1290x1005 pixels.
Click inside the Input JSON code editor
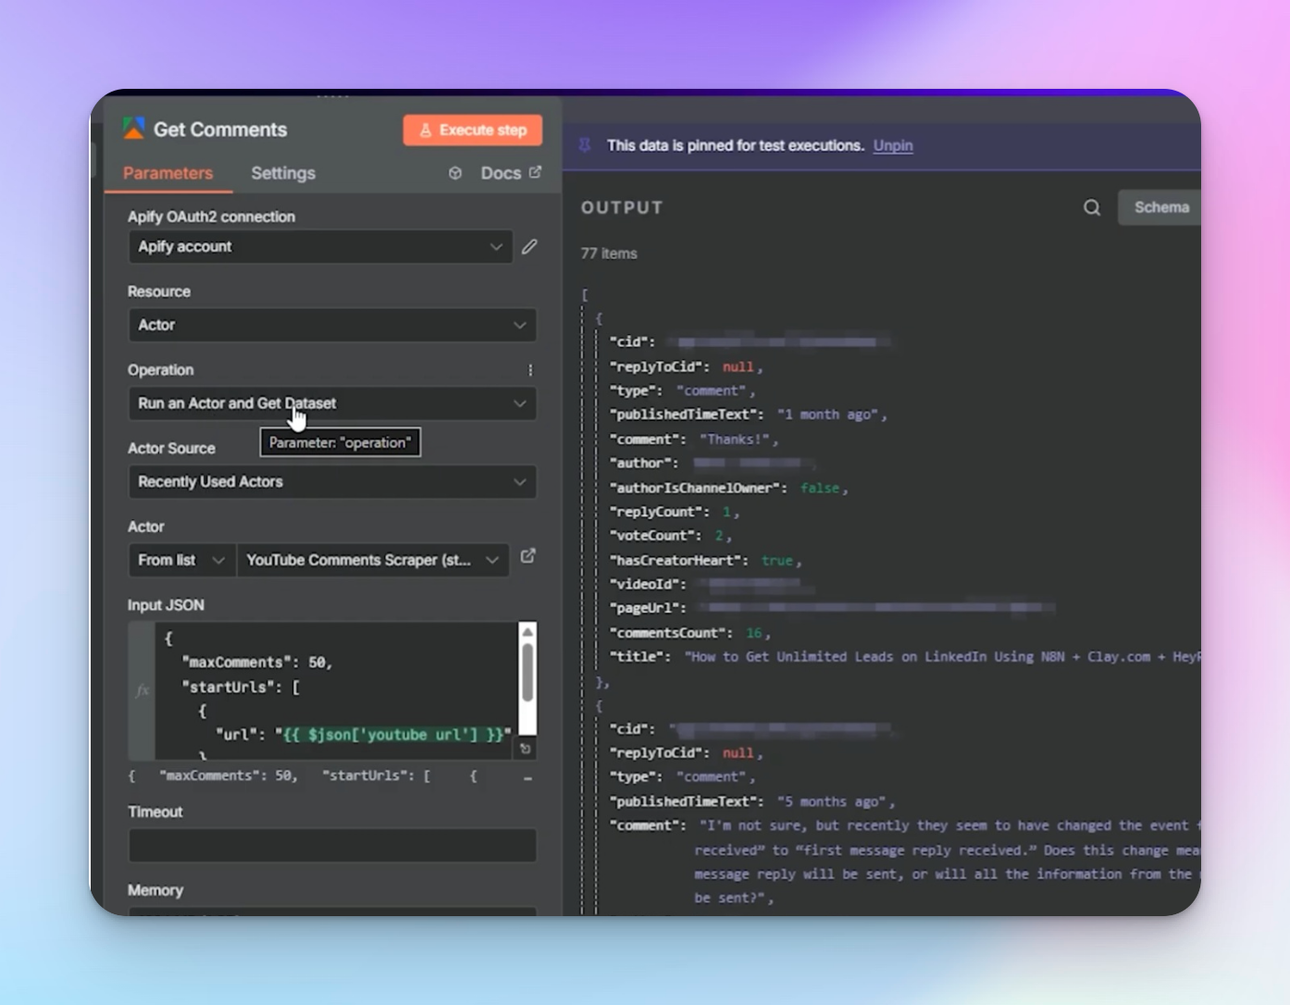coord(335,690)
